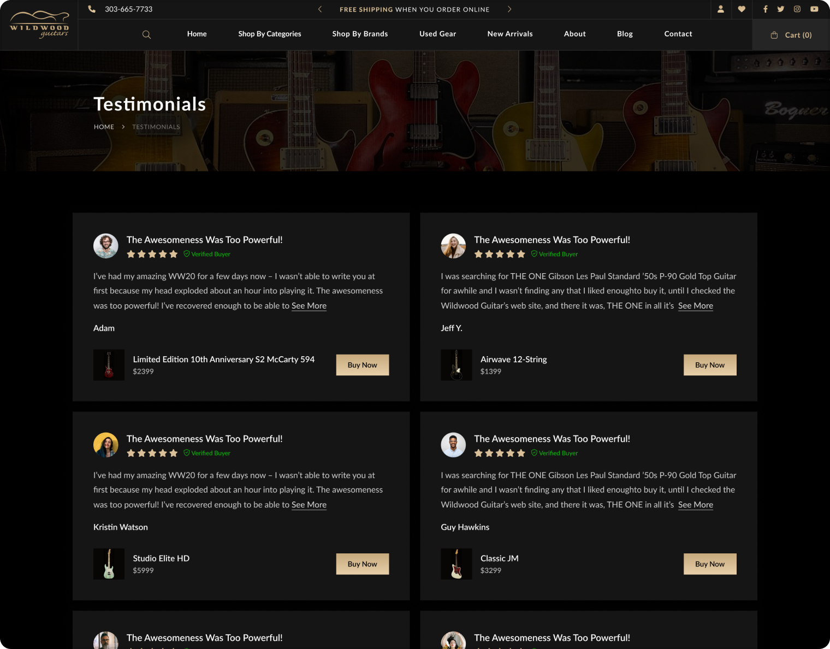
Task: Click reviewer name Guy Hawkins
Action: (465, 527)
